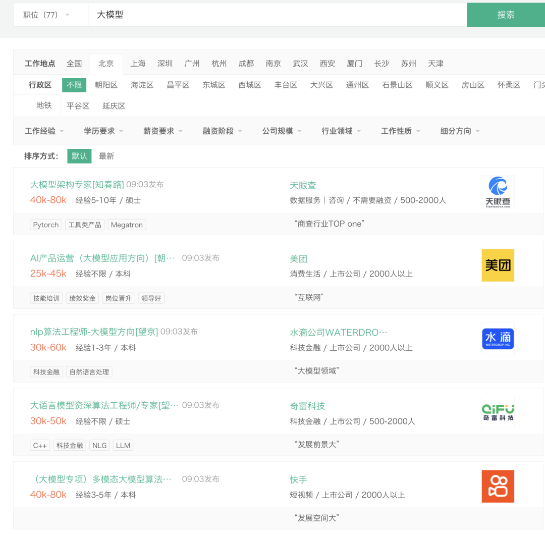Filter by 昌平区 district
Screen dimensions: 545x534
click(x=178, y=85)
